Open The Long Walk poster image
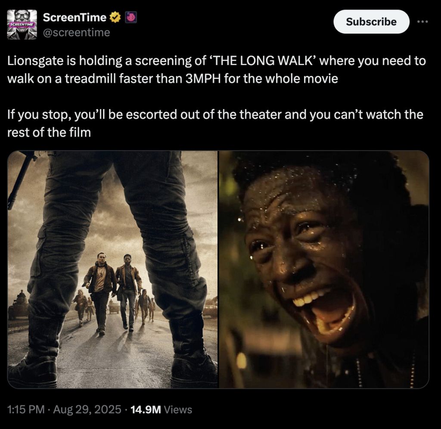441x429 pixels. pos(112,269)
